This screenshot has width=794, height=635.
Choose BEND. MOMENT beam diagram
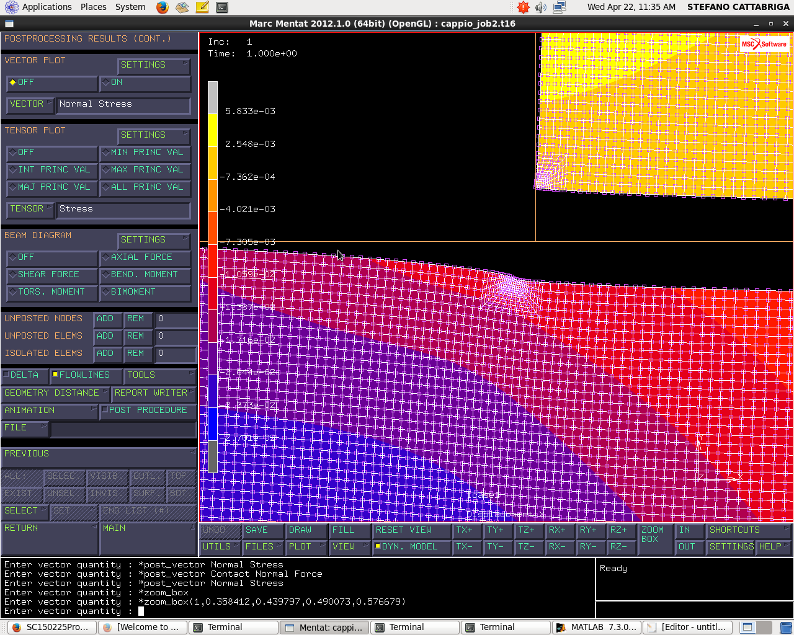[145, 275]
